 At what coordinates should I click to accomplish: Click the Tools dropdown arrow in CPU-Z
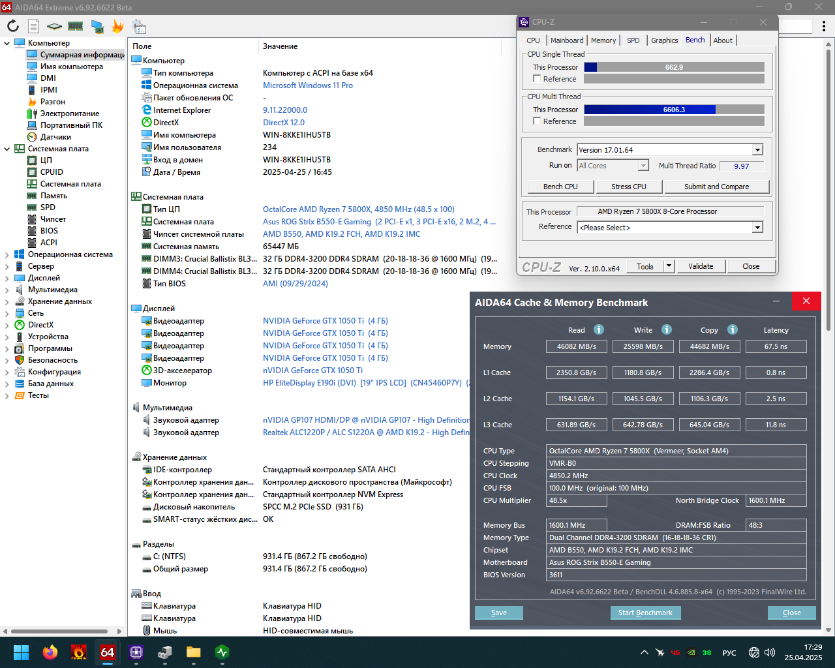coord(669,266)
